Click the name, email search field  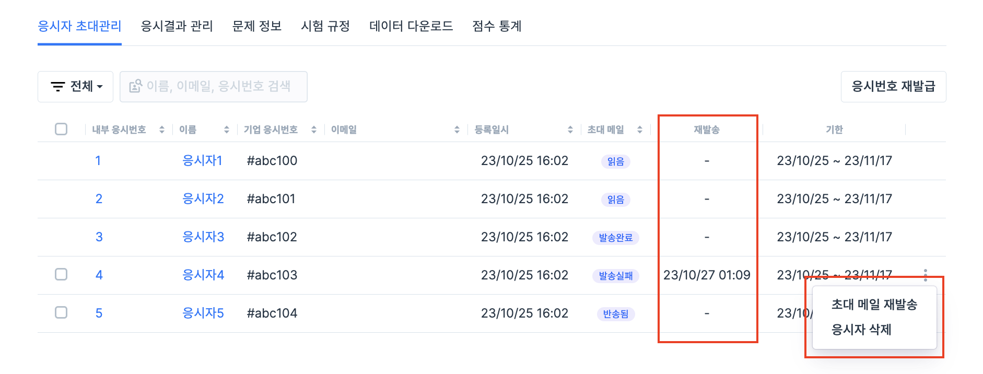(218, 87)
